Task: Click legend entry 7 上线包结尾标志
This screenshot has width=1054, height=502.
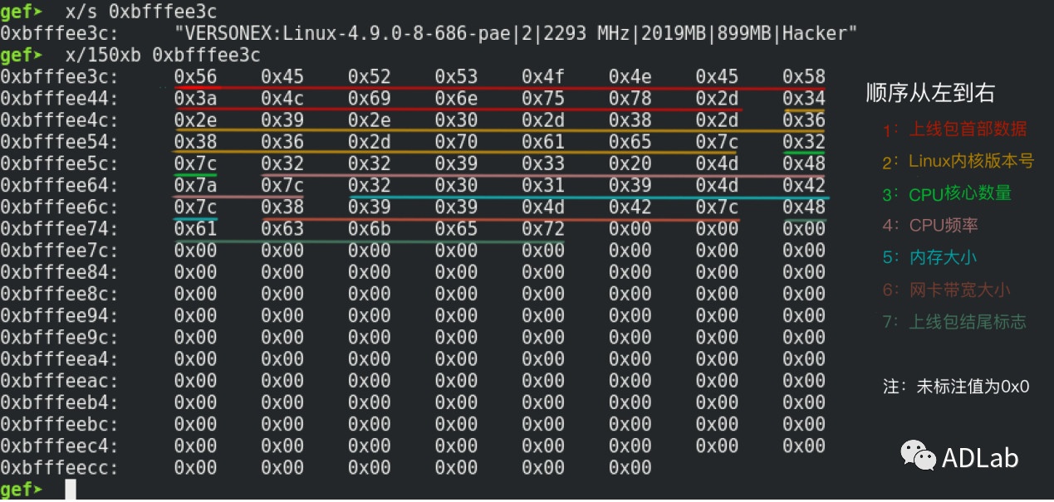Action: pos(955,322)
